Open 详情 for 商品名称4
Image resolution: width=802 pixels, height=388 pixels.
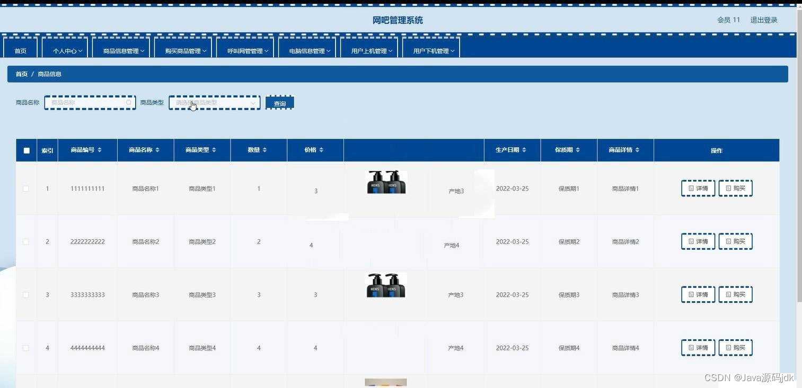coord(698,348)
